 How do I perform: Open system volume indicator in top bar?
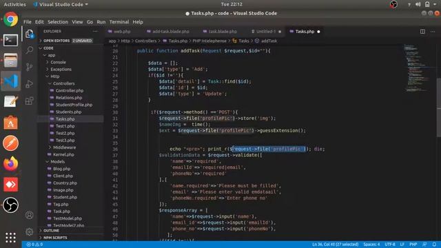pos(418,4)
